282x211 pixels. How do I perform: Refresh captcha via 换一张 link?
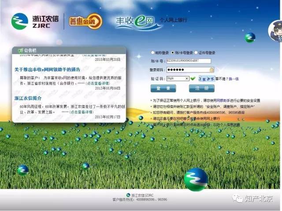pos(234,78)
